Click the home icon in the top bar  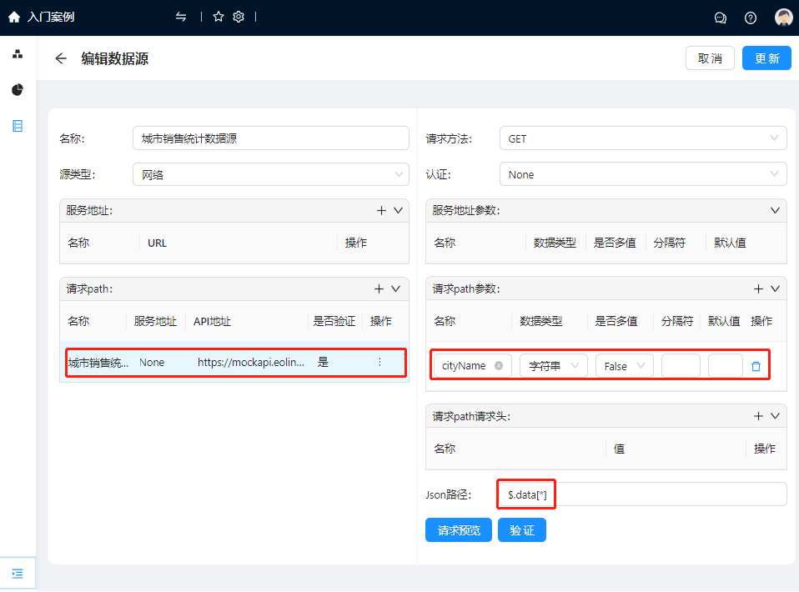click(13, 17)
